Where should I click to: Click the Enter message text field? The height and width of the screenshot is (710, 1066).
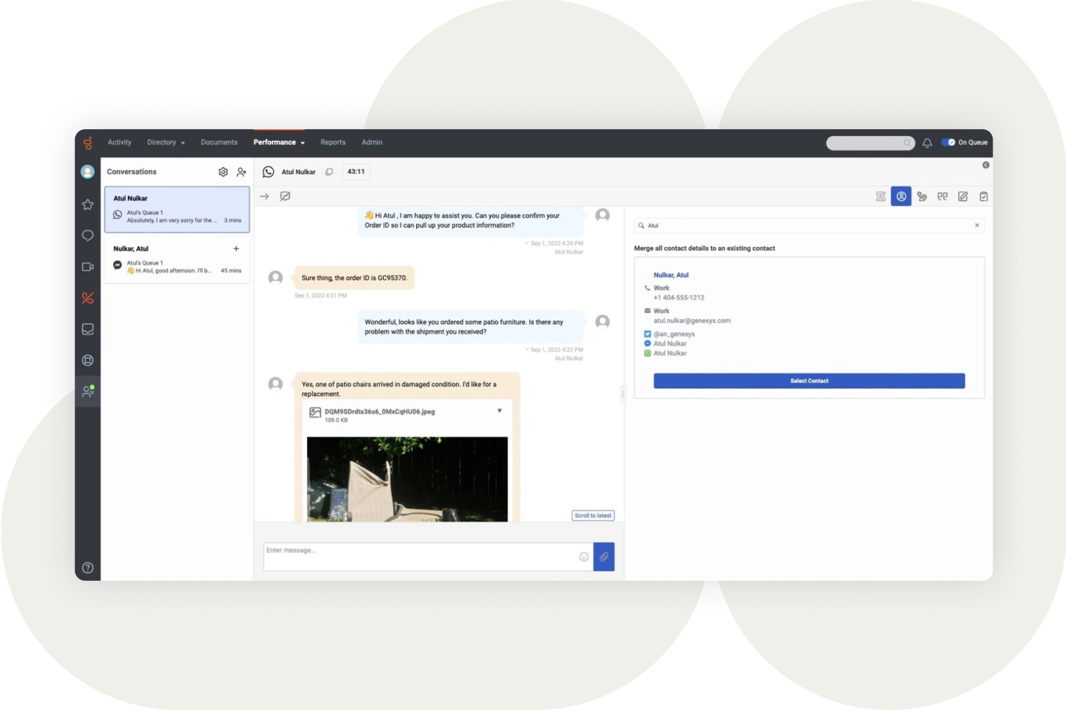(x=420, y=557)
